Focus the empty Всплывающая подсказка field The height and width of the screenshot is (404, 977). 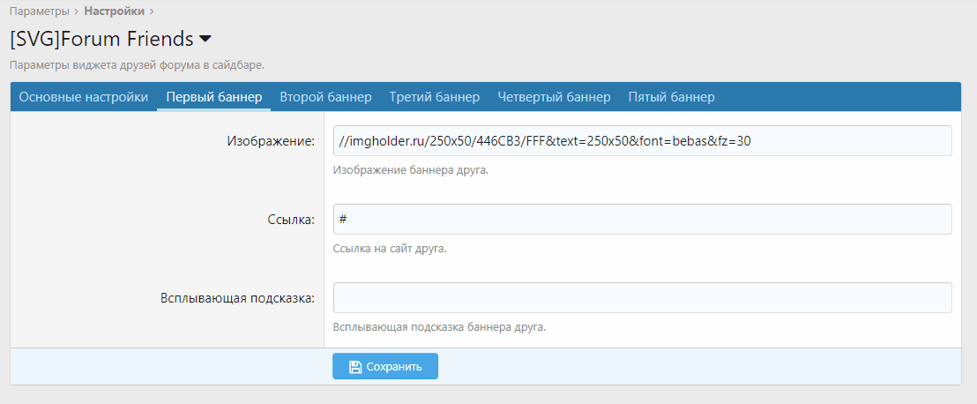pos(642,298)
